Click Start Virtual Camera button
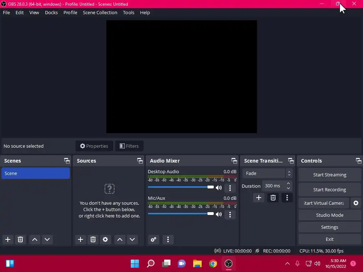 (324, 203)
